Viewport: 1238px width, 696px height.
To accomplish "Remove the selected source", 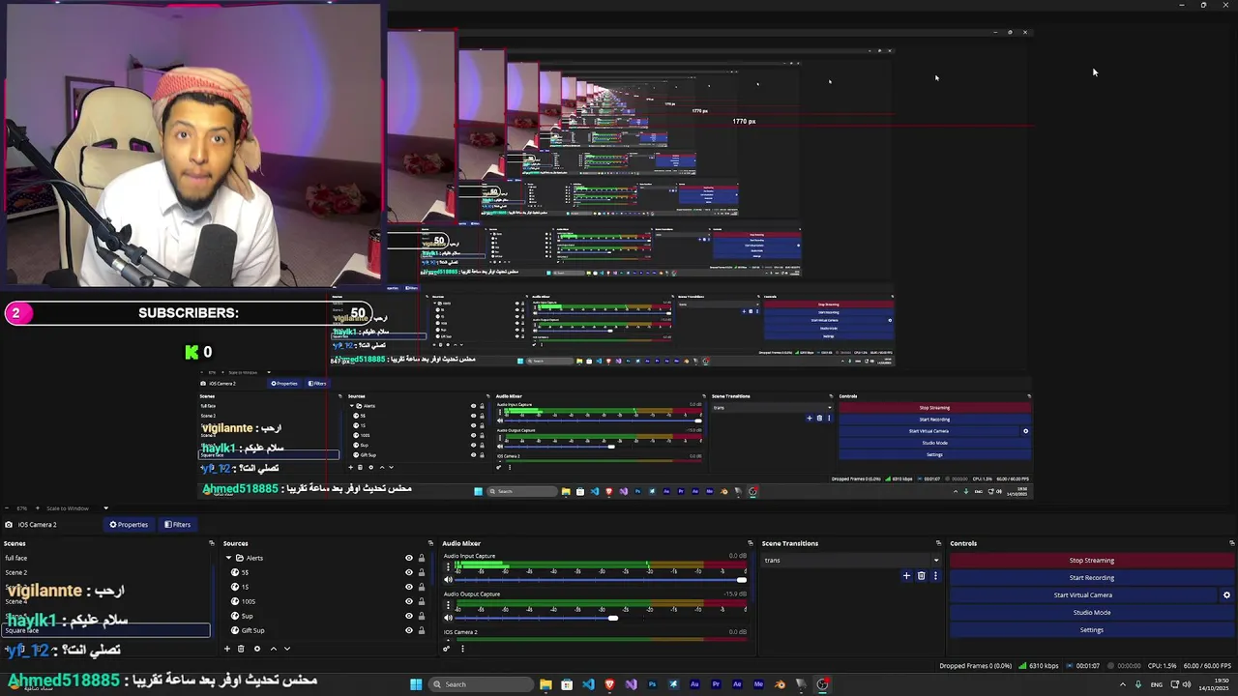I will [x=242, y=649].
